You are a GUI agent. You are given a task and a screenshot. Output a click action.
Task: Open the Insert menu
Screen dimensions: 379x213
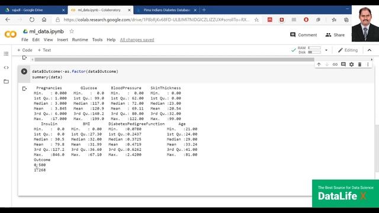[62, 40]
